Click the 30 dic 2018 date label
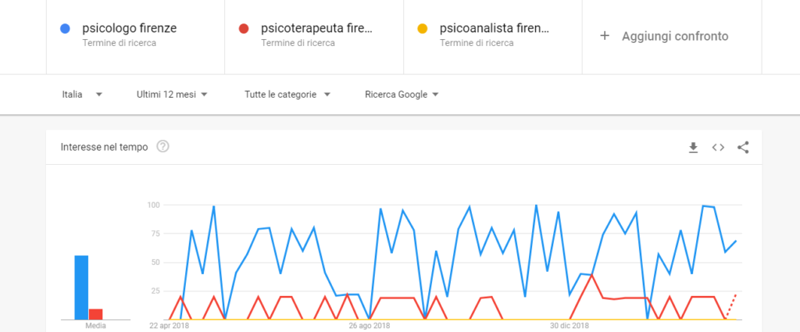 coord(570,326)
